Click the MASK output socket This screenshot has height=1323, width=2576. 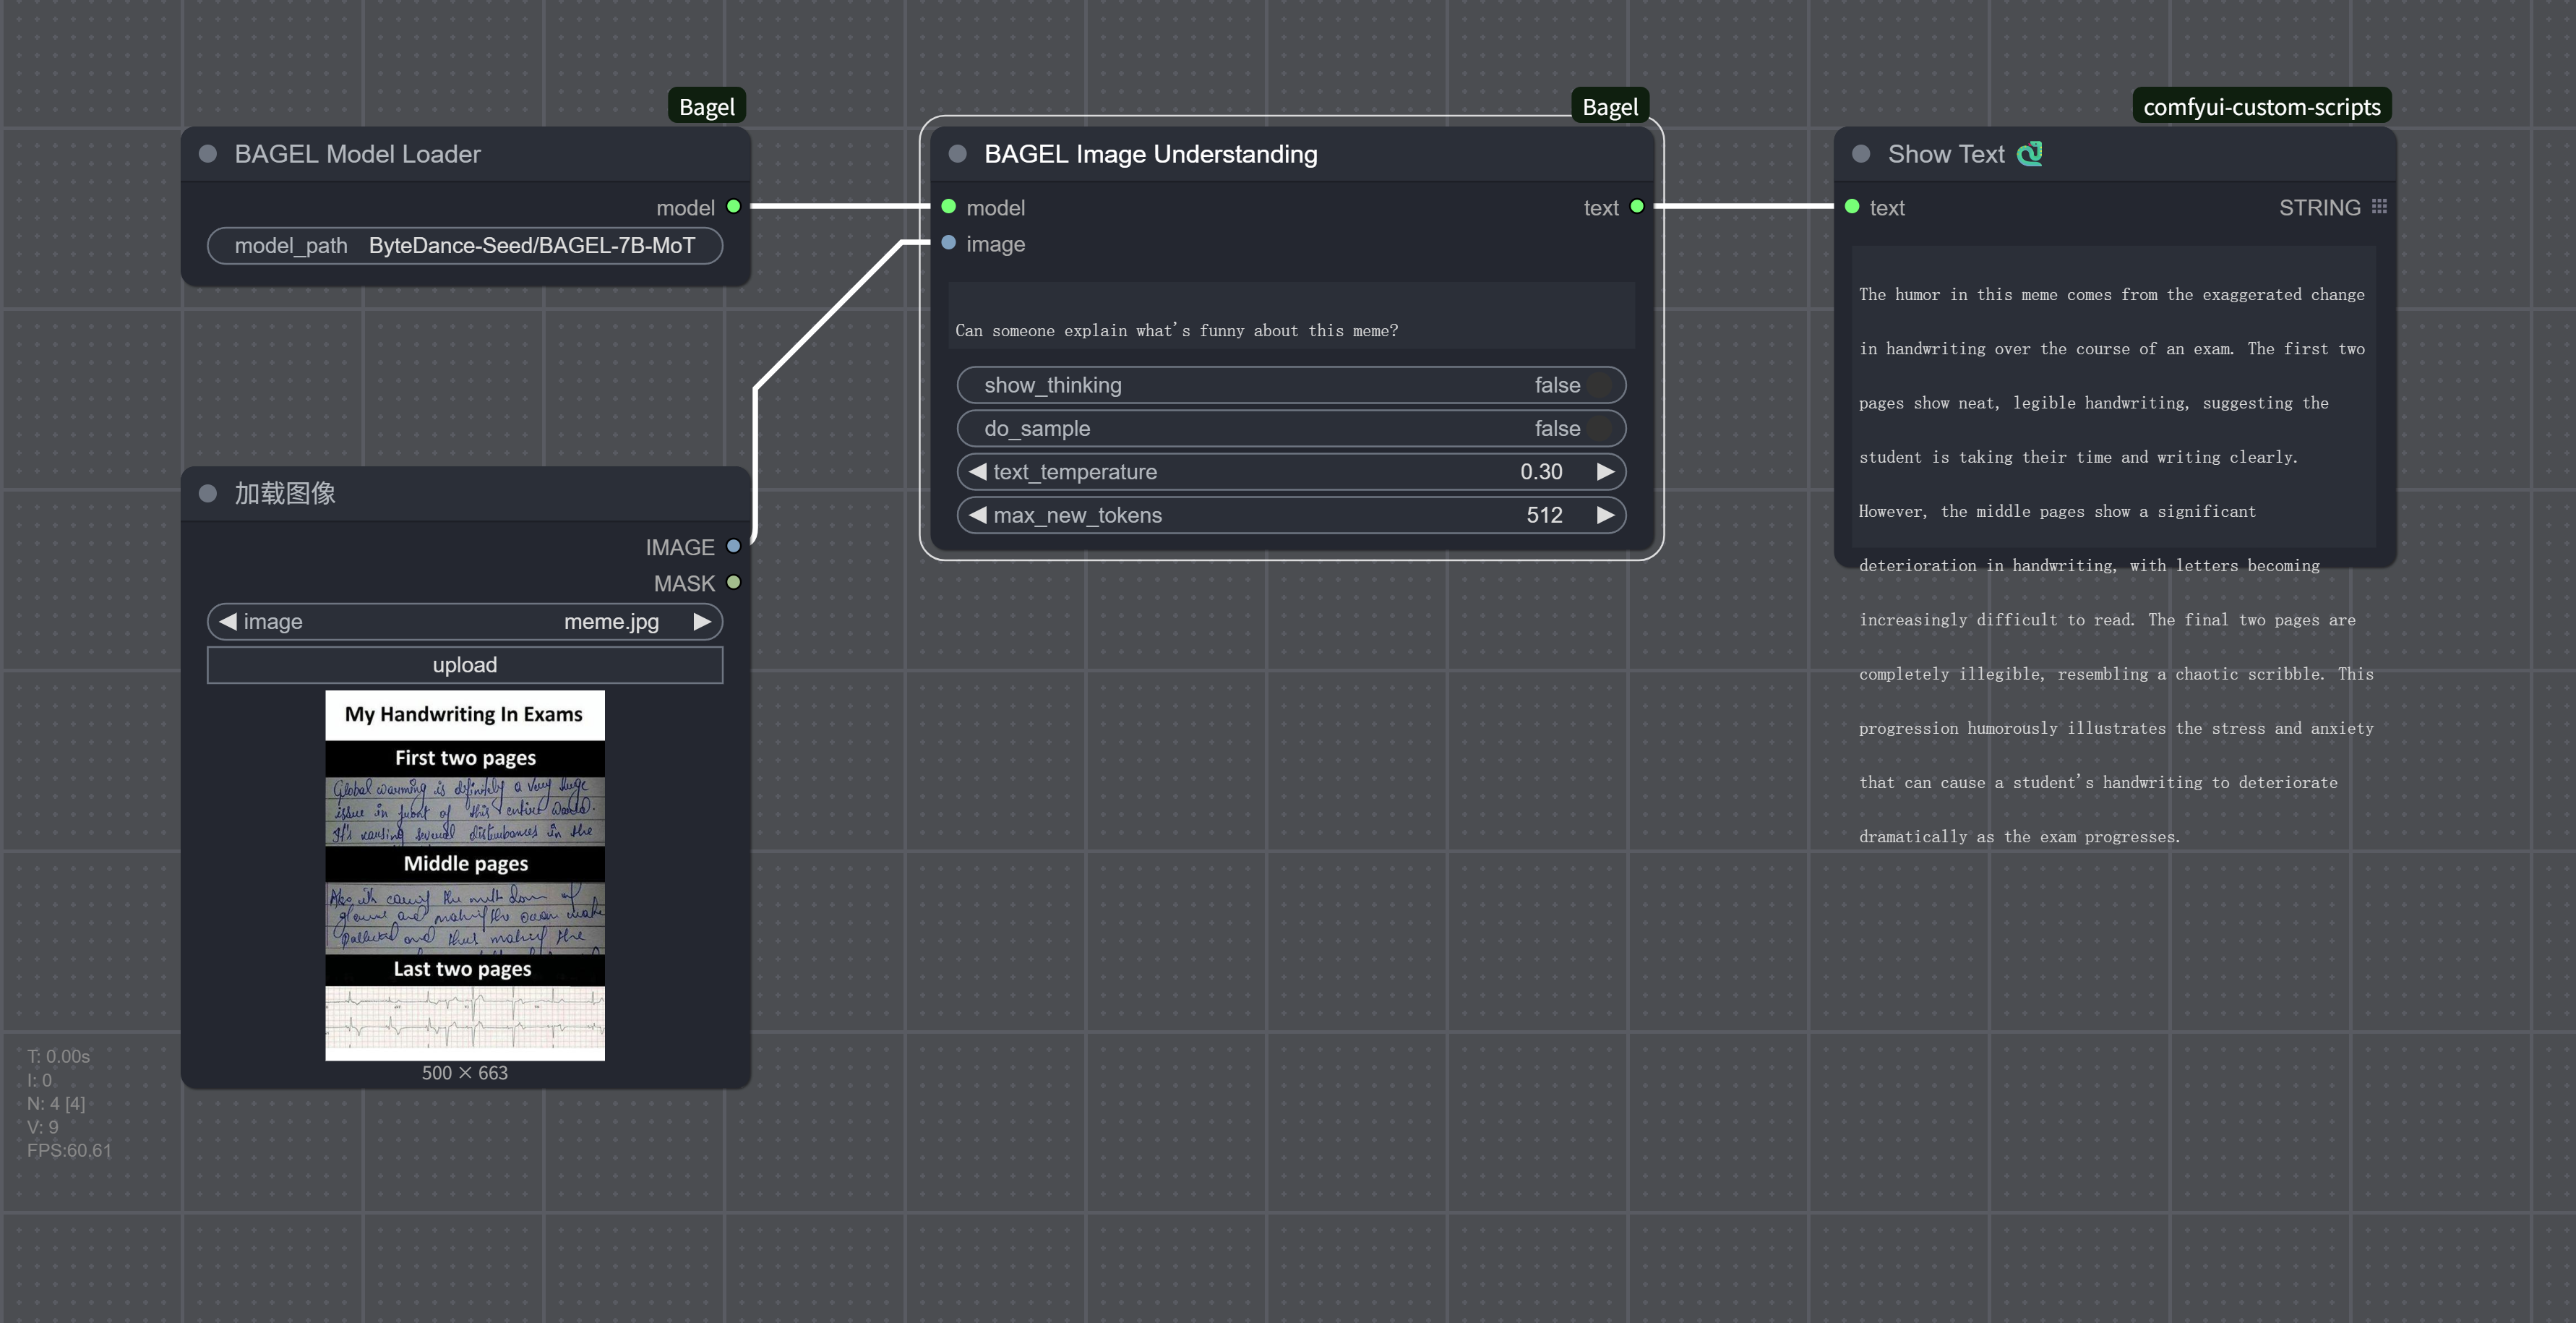pos(733,583)
